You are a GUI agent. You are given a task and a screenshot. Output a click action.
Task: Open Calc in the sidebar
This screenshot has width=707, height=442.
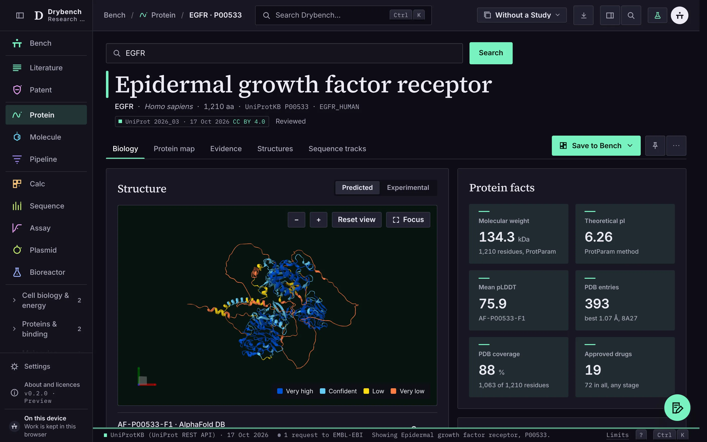[x=46, y=184]
